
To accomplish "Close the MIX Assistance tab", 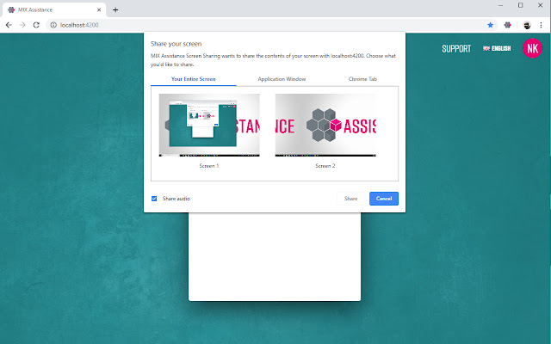I will 99,9.
